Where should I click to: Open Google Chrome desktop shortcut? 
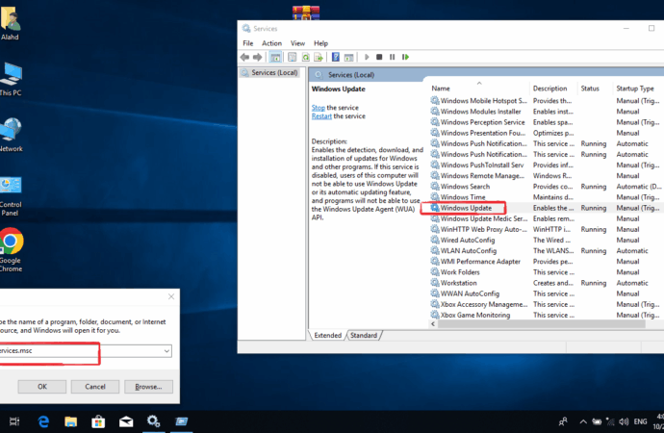[x=11, y=242]
